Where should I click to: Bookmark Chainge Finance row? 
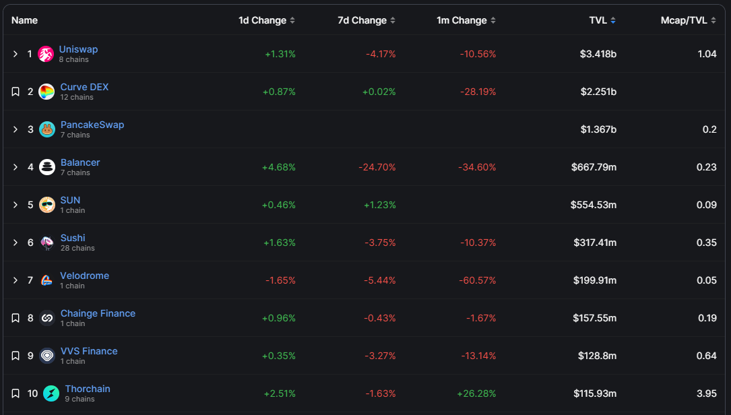(15, 318)
